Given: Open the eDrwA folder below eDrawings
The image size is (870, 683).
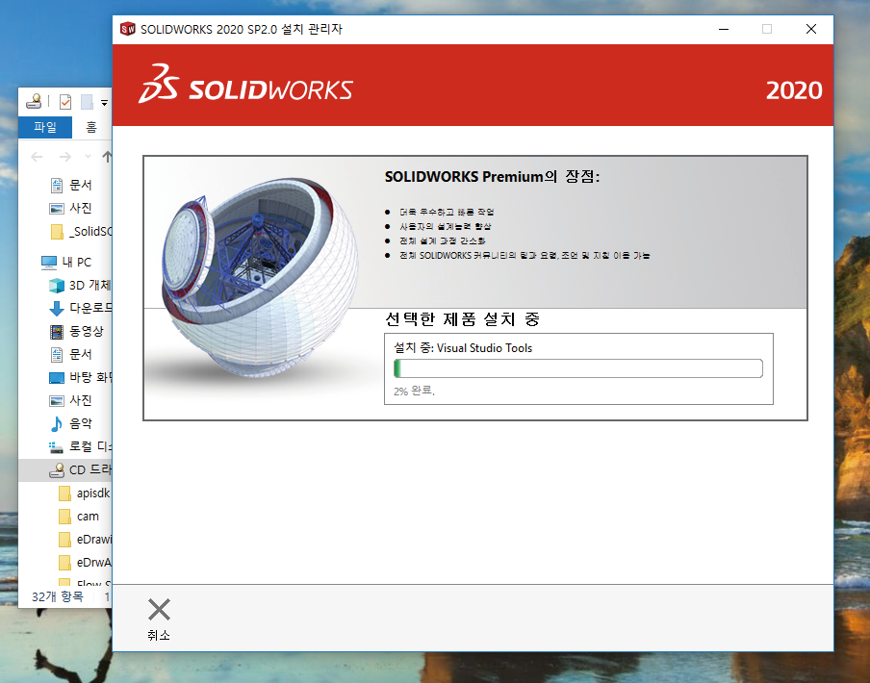Looking at the screenshot, I should pos(85,563).
